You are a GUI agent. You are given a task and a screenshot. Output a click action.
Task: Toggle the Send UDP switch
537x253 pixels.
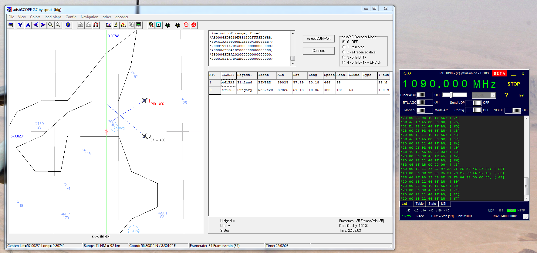473,103
